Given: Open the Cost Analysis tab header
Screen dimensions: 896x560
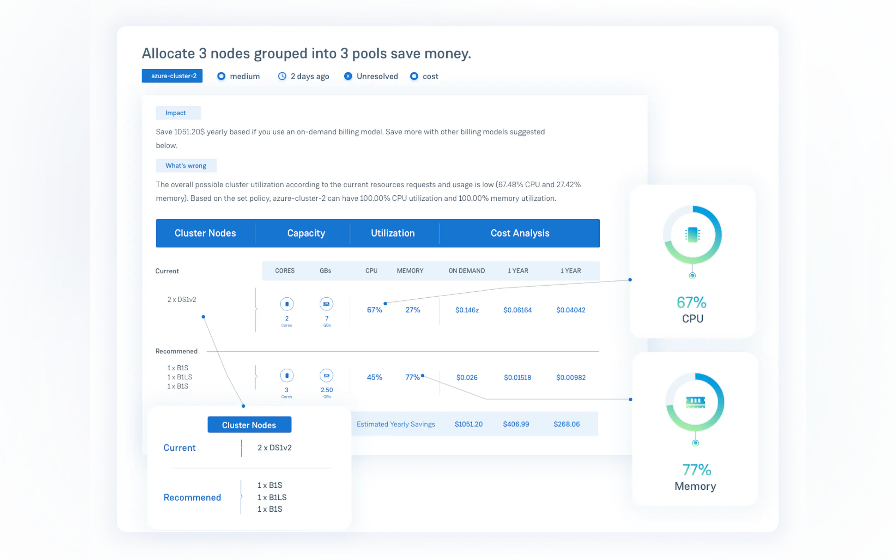Looking at the screenshot, I should coord(519,233).
